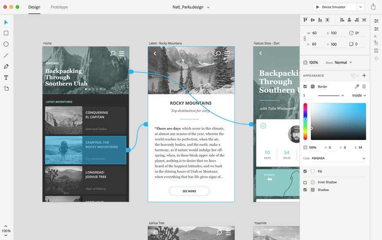Switch to the Design tab
This screenshot has height=240, width=382.
pos(34,7)
